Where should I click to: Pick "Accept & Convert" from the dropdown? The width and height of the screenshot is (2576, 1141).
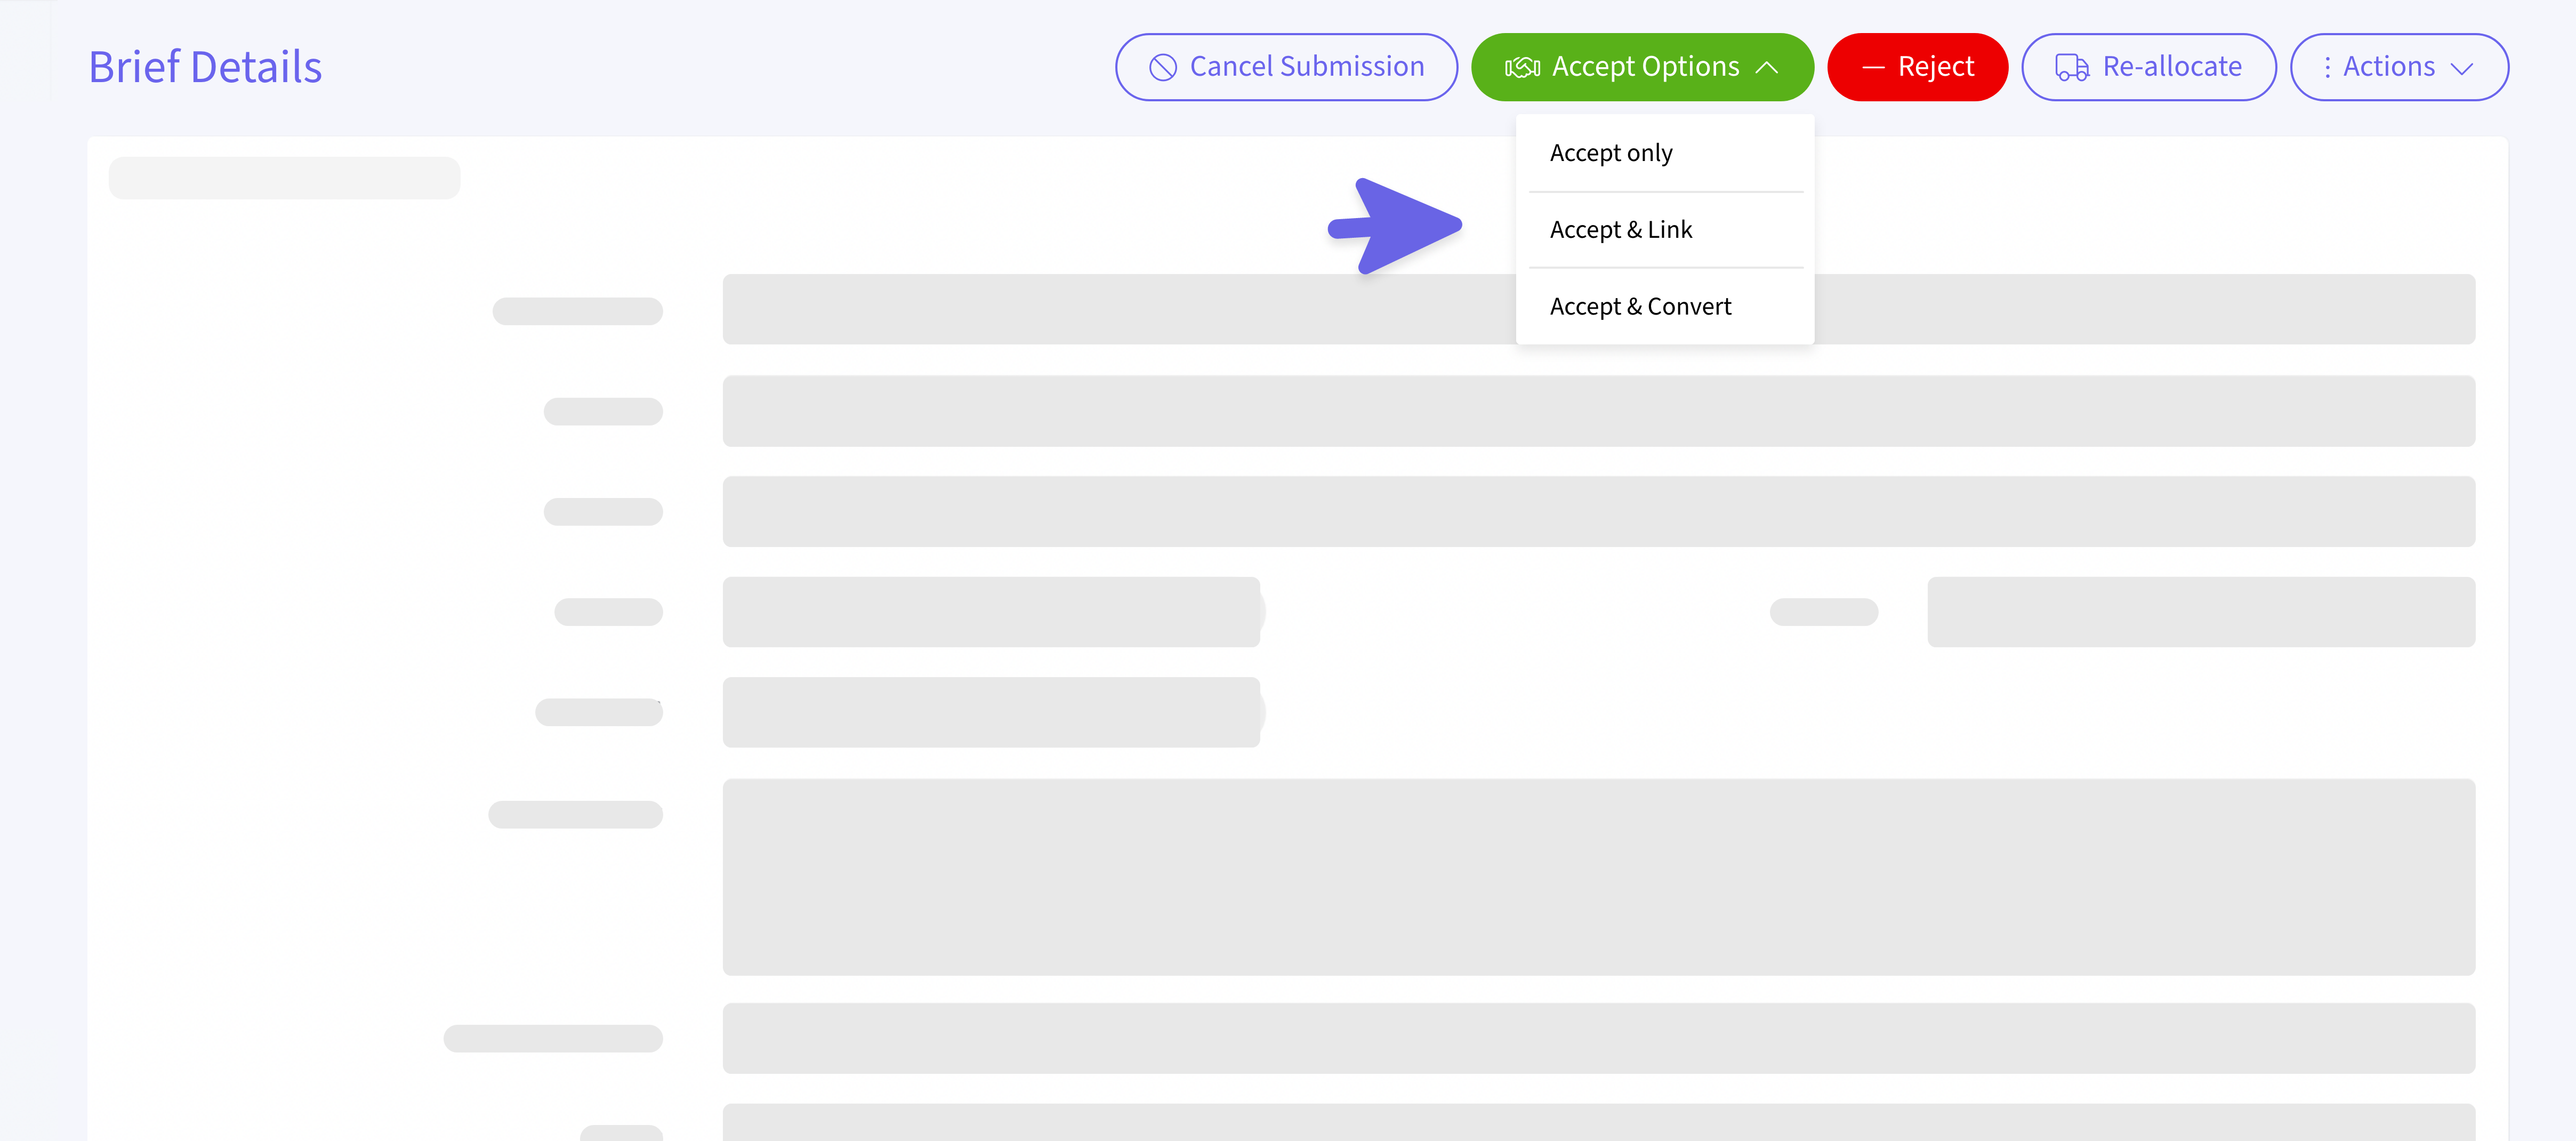point(1640,306)
